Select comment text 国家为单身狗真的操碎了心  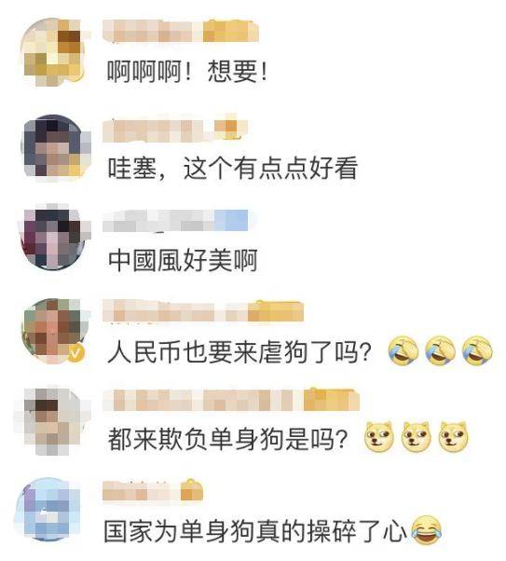pos(255,532)
